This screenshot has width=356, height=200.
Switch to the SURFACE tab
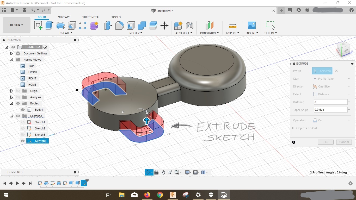64,17
